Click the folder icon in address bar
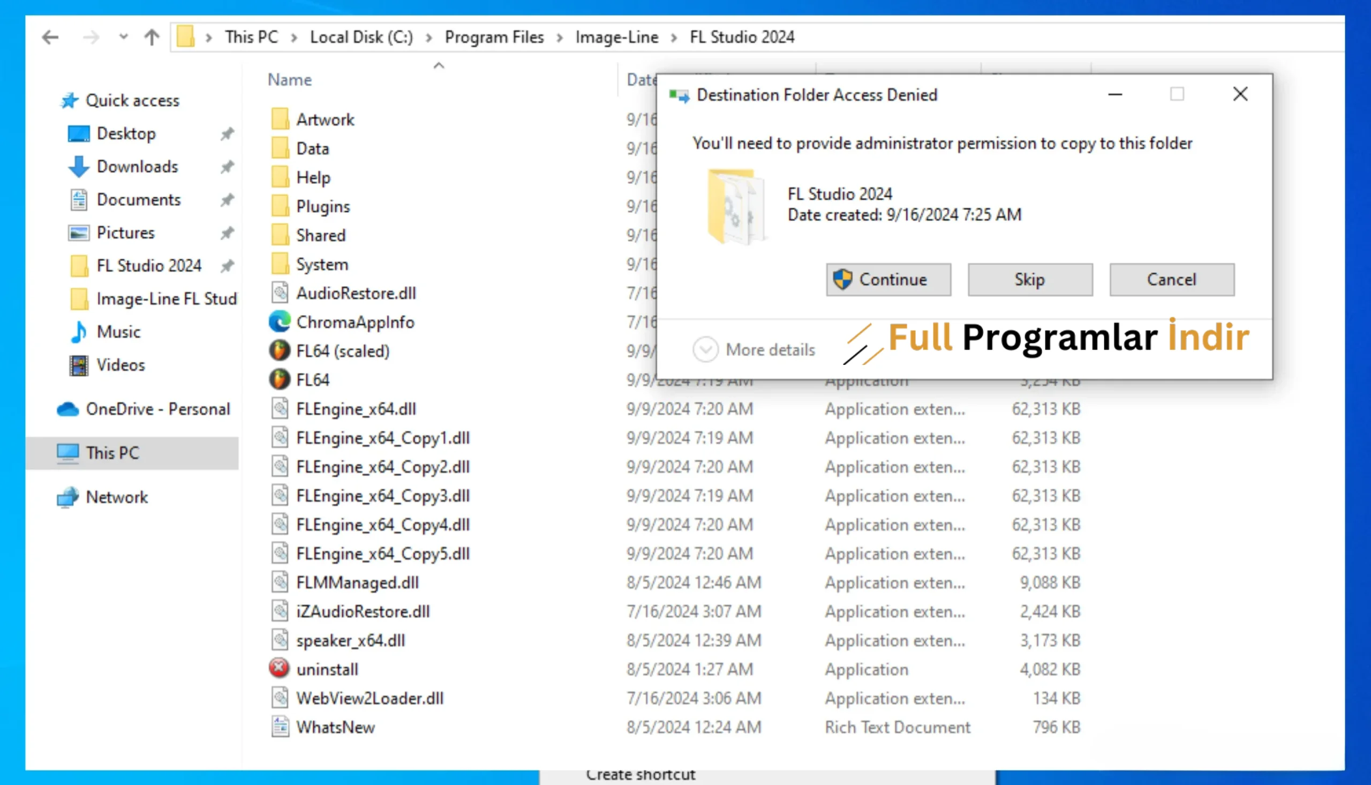The width and height of the screenshot is (1371, 785). point(186,36)
